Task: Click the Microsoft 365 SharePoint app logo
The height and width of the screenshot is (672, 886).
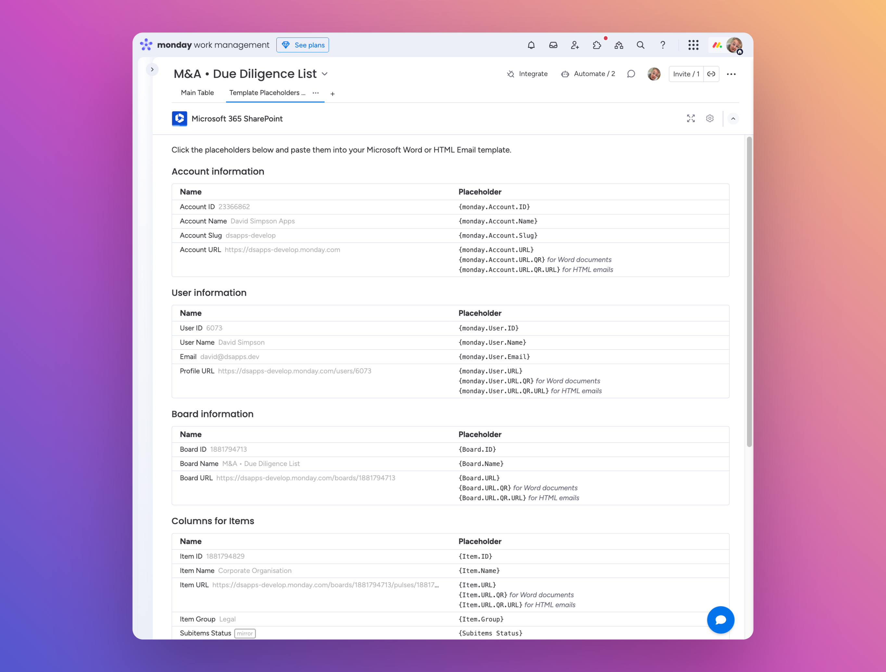Action: [180, 119]
